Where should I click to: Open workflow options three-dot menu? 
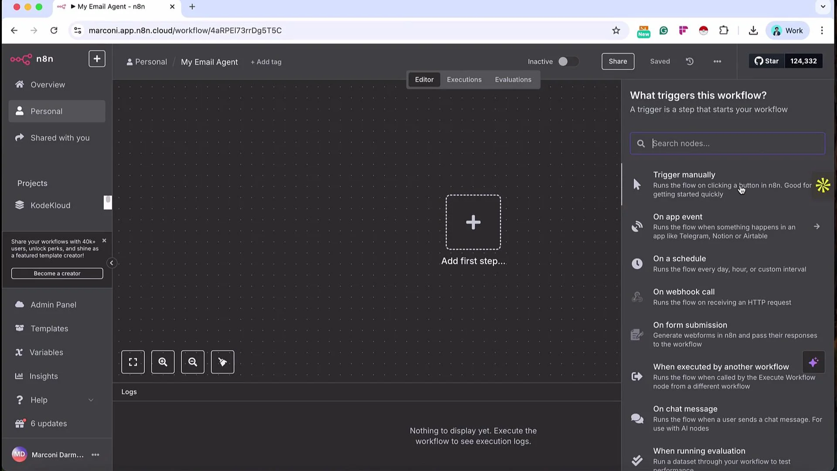click(x=717, y=61)
